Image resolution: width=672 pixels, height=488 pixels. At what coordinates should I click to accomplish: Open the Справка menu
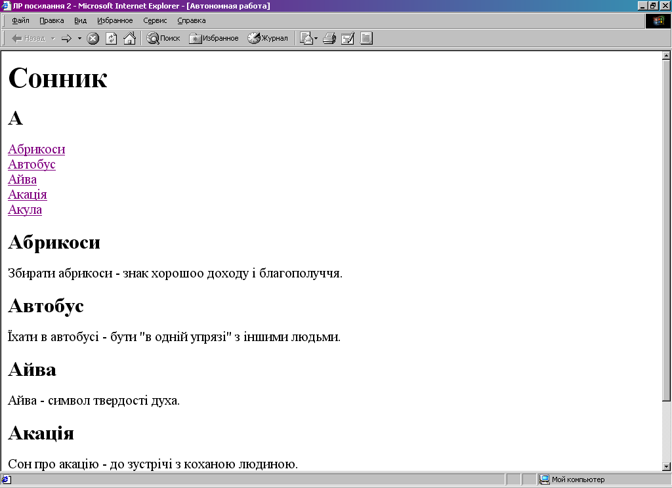[191, 20]
